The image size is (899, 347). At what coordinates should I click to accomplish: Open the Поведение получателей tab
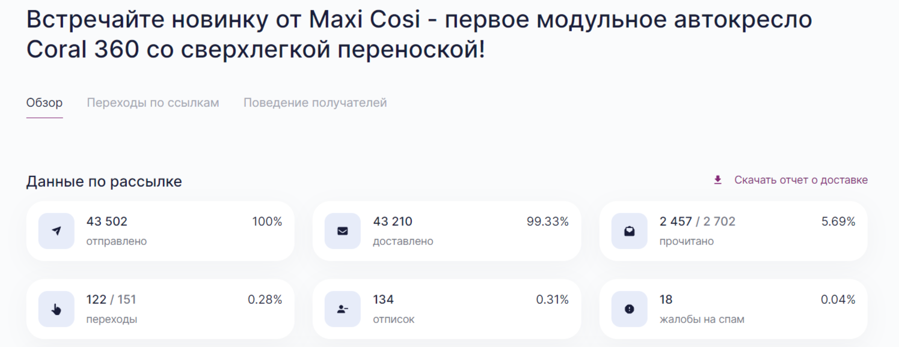(x=315, y=103)
